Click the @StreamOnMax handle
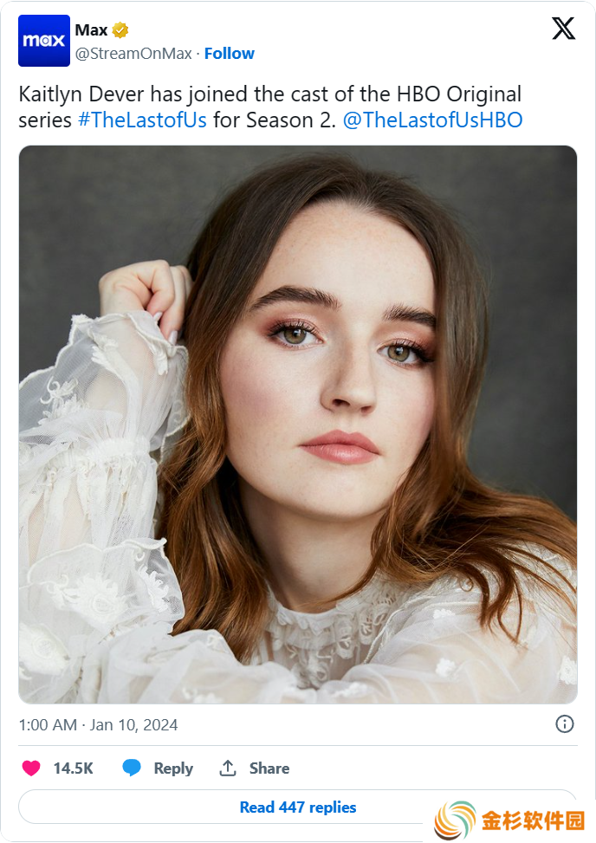Screen dimensions: 596x843 pos(133,54)
